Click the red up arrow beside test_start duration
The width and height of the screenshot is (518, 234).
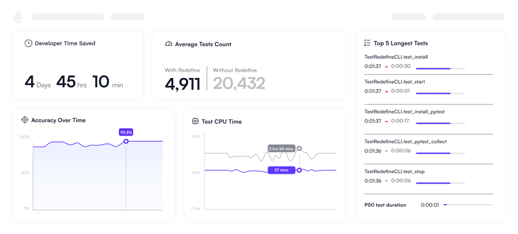386,91
